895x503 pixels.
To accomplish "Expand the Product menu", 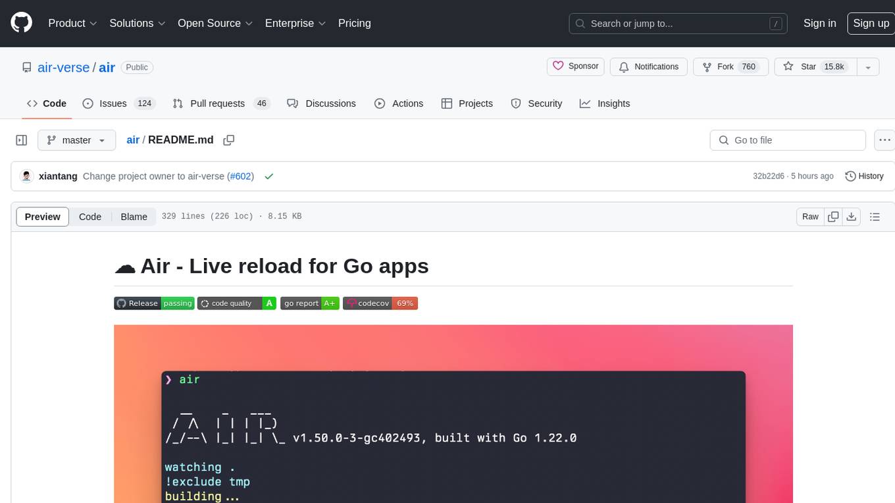I will click(x=72, y=23).
